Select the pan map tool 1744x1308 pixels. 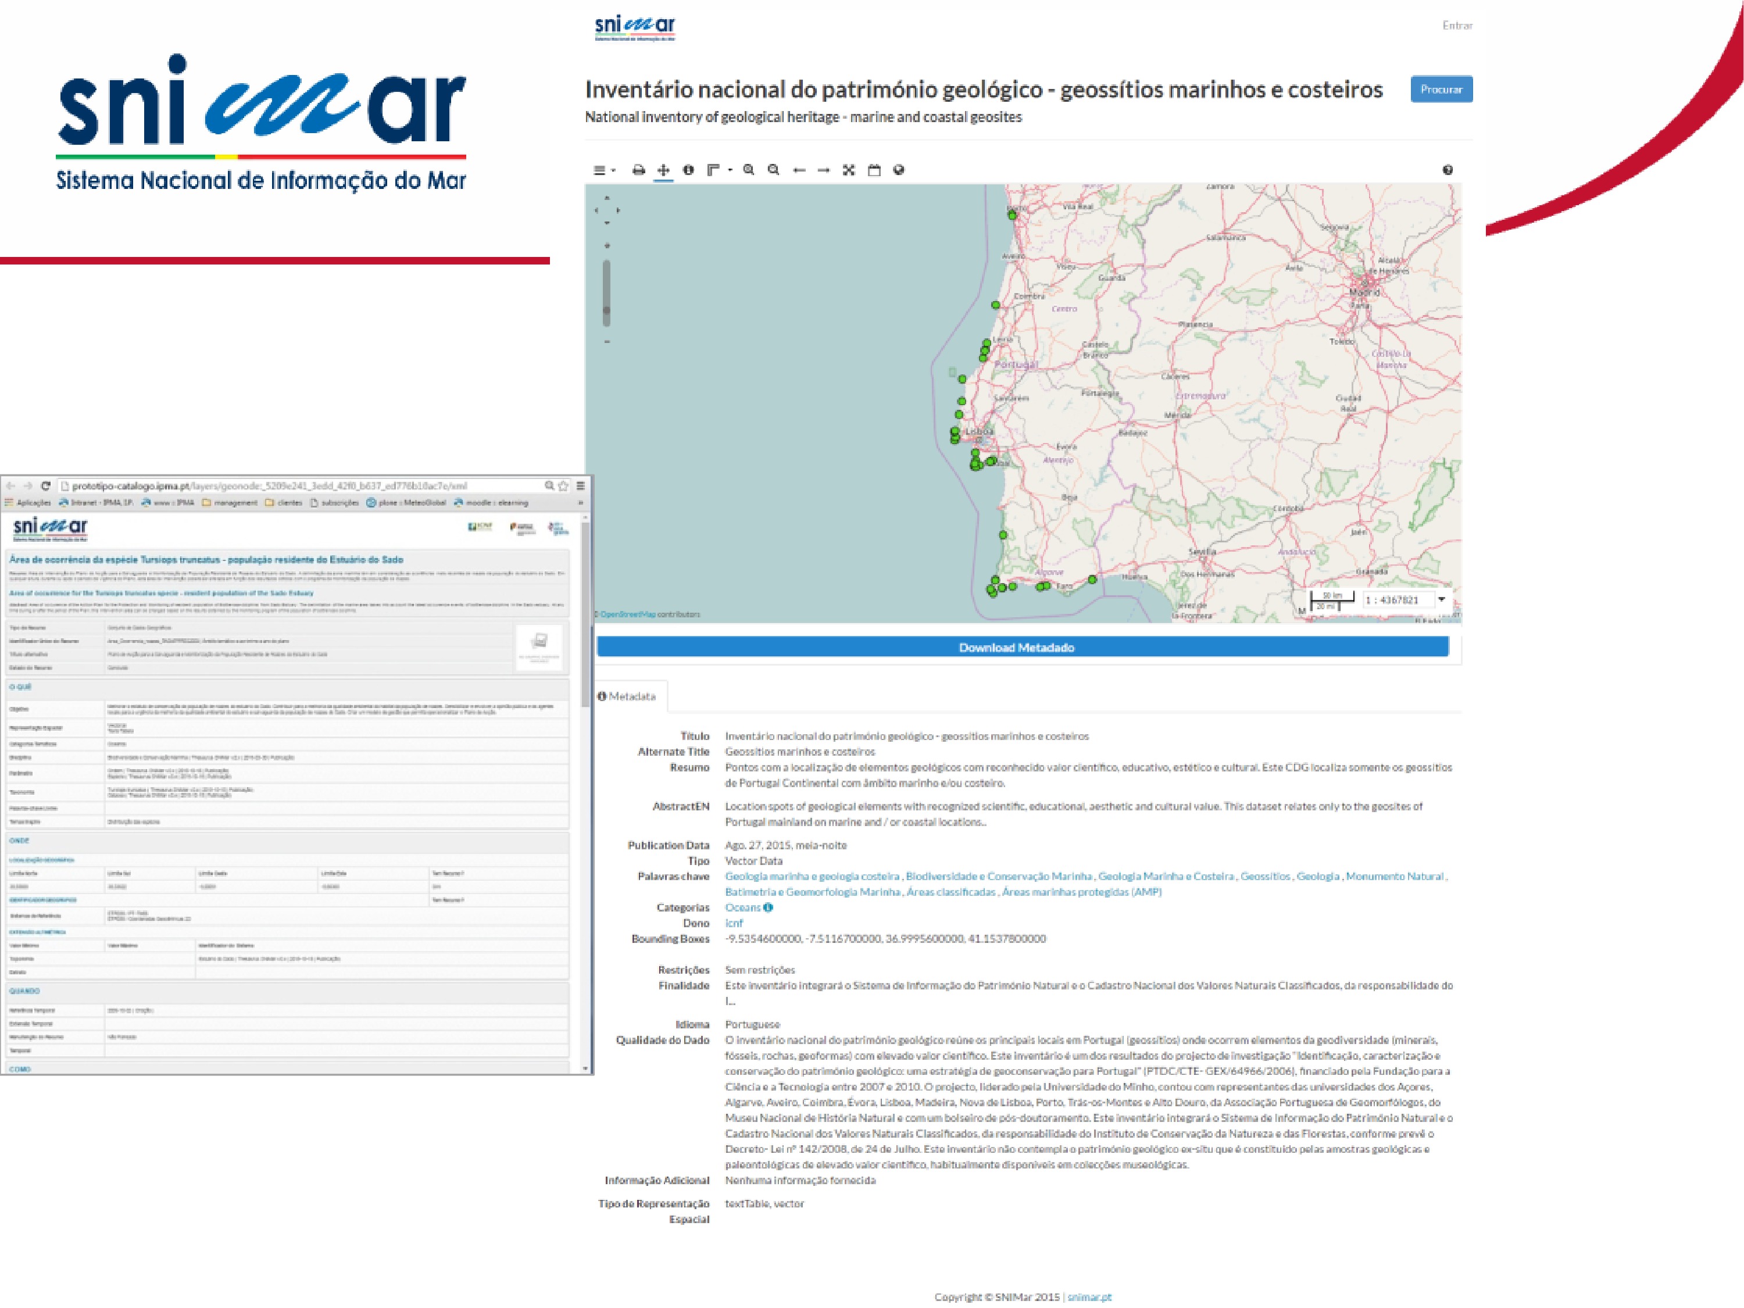click(x=664, y=170)
